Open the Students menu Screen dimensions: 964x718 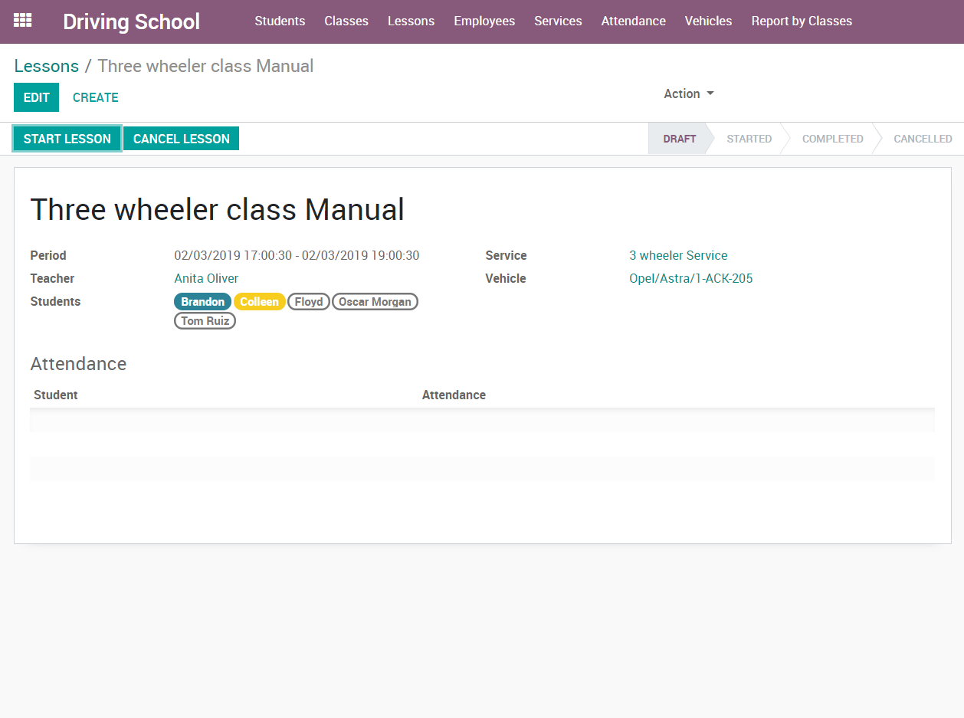[280, 21]
